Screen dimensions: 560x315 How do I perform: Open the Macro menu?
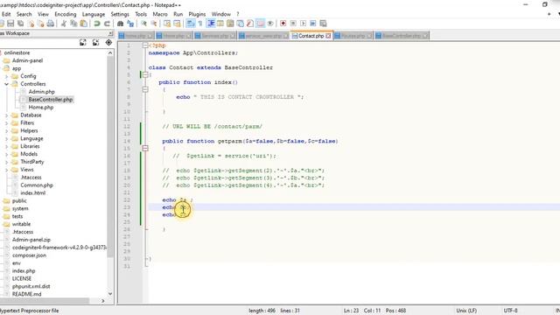(x=160, y=14)
